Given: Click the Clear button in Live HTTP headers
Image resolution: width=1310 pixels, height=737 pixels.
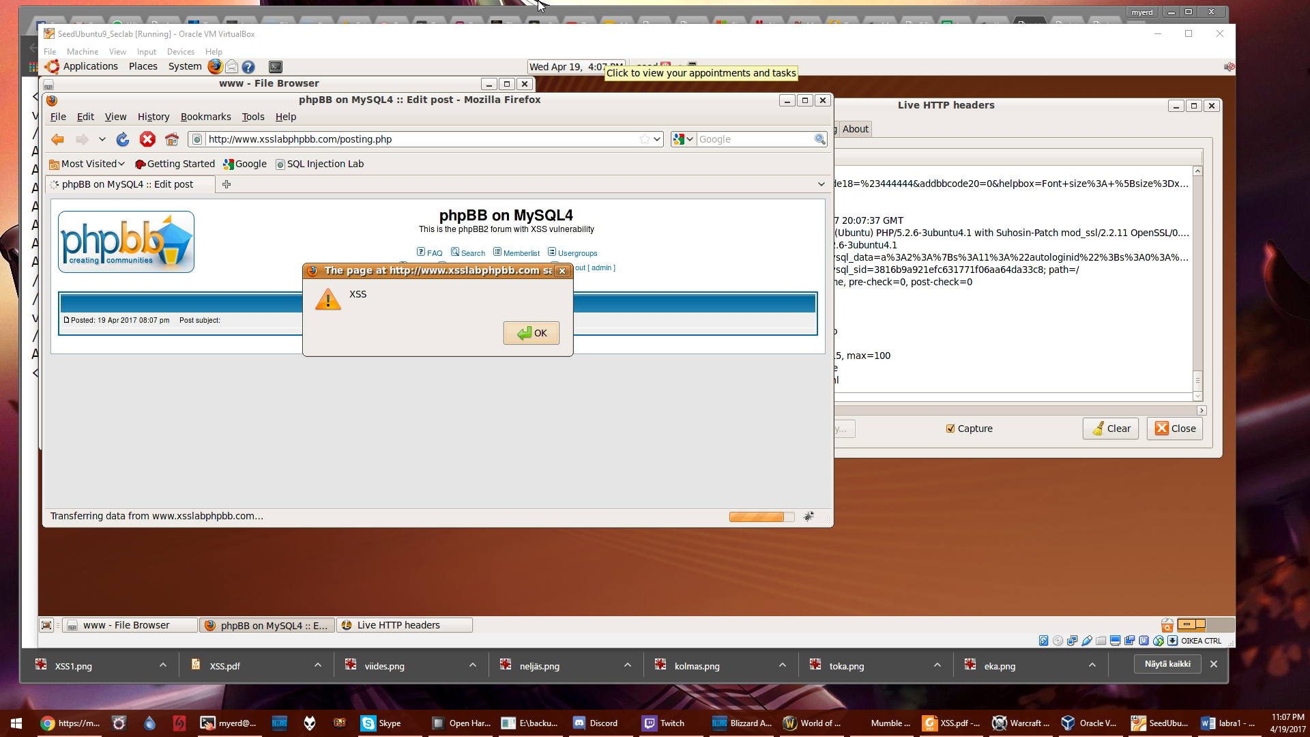Looking at the screenshot, I should click(1111, 429).
